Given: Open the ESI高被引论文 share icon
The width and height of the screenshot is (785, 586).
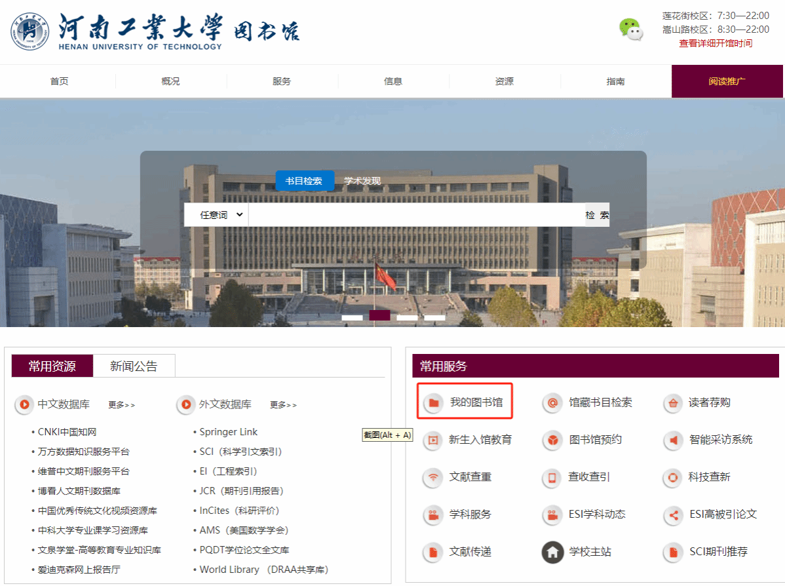Looking at the screenshot, I should point(673,515).
